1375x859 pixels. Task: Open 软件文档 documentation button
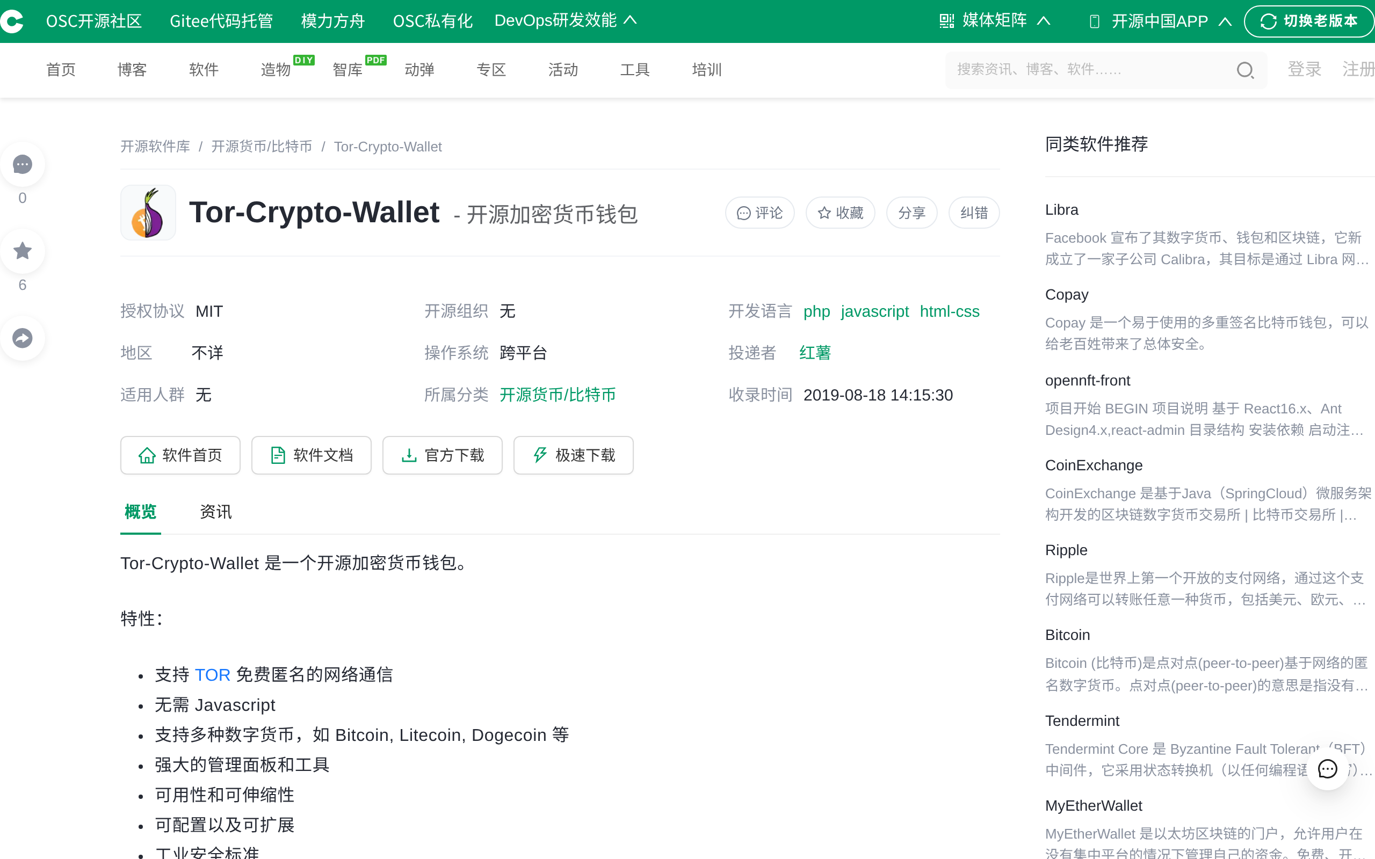click(x=312, y=455)
